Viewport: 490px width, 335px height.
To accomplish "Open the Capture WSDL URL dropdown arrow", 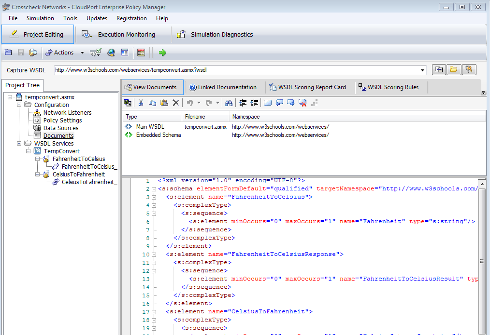I will point(422,70).
